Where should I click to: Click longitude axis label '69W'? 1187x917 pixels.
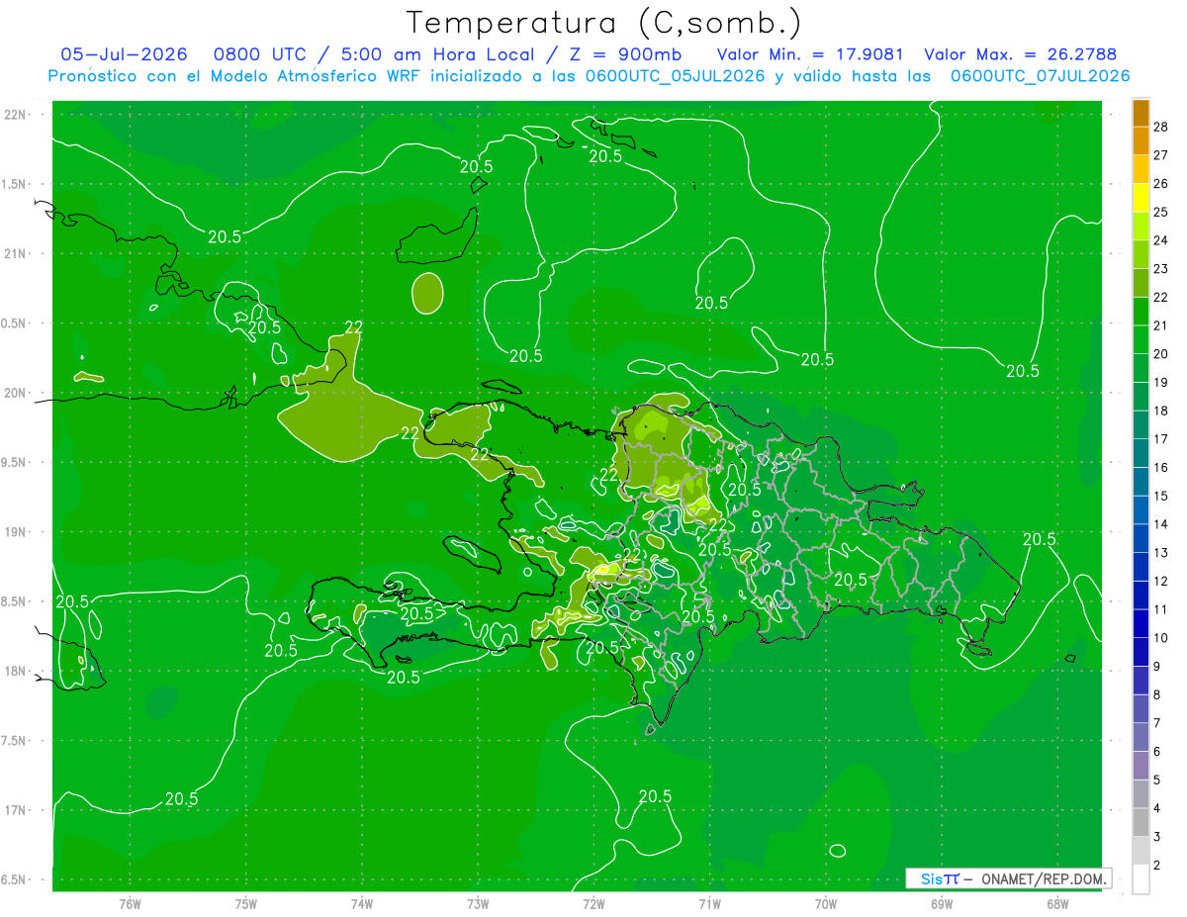point(942,904)
